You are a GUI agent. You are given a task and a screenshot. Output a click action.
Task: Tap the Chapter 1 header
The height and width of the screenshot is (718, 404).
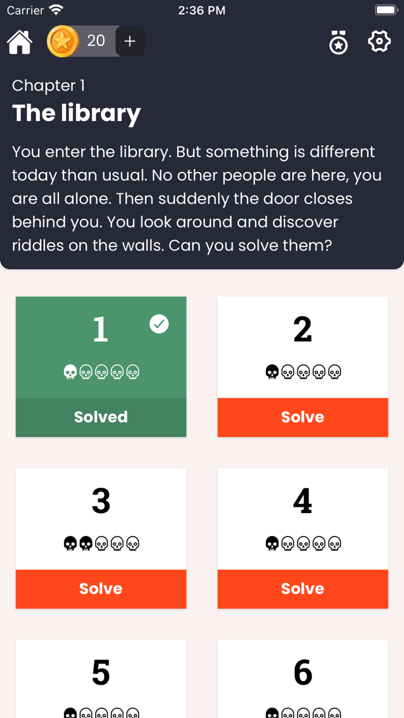point(48,85)
